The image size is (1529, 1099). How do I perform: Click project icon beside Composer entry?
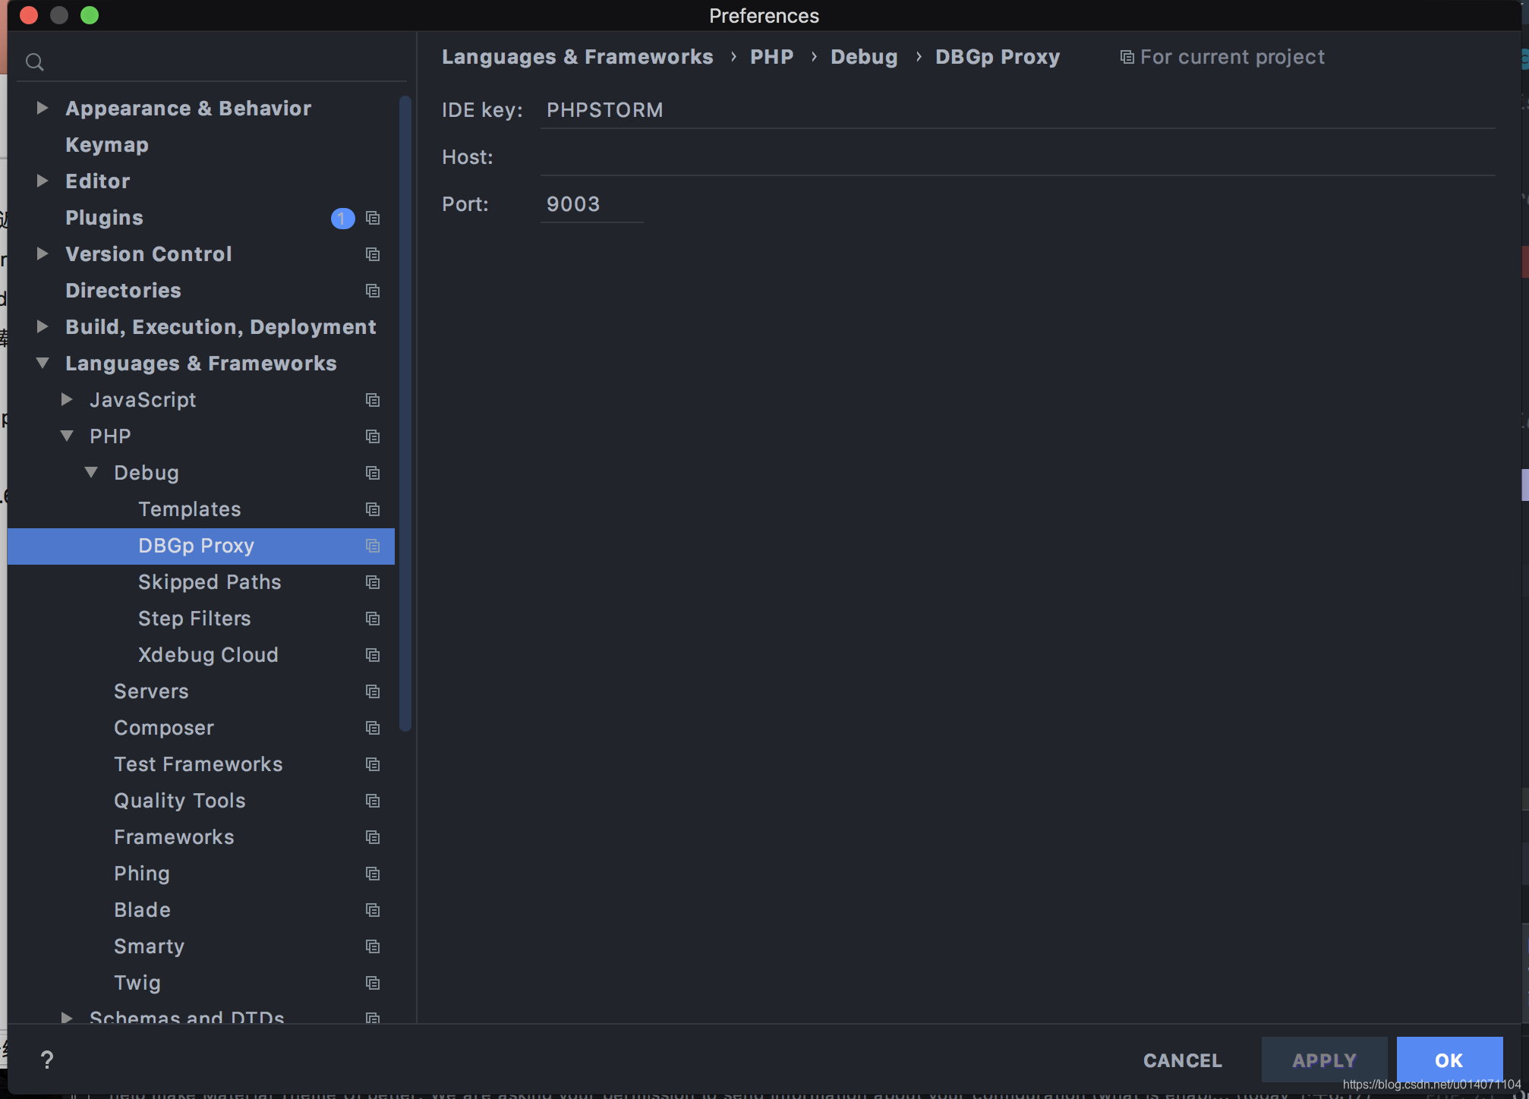click(373, 728)
